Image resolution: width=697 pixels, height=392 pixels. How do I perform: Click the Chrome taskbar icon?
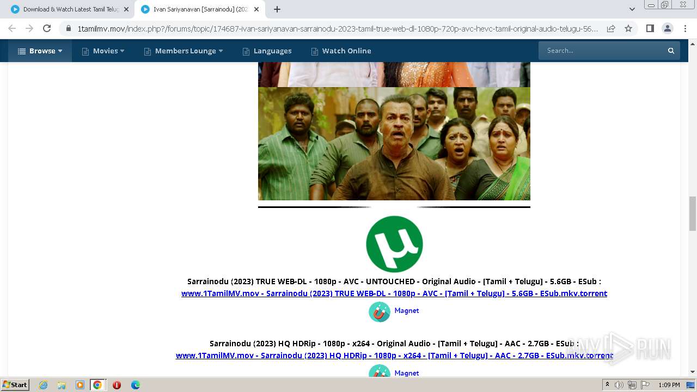coord(97,385)
